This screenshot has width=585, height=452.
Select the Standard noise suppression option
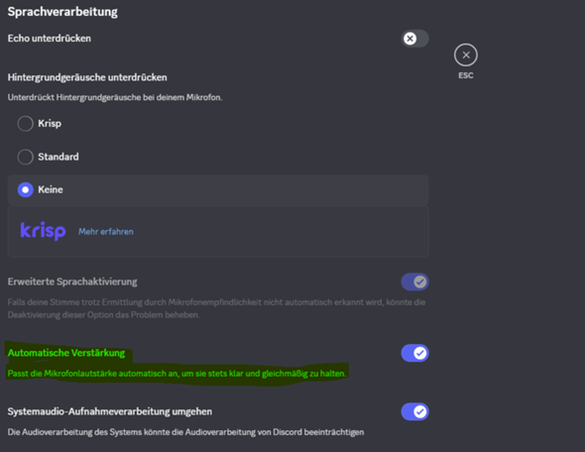pyautogui.click(x=26, y=157)
